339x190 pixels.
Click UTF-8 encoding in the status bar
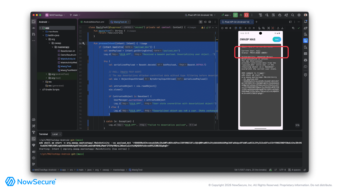pyautogui.click(x=283, y=170)
